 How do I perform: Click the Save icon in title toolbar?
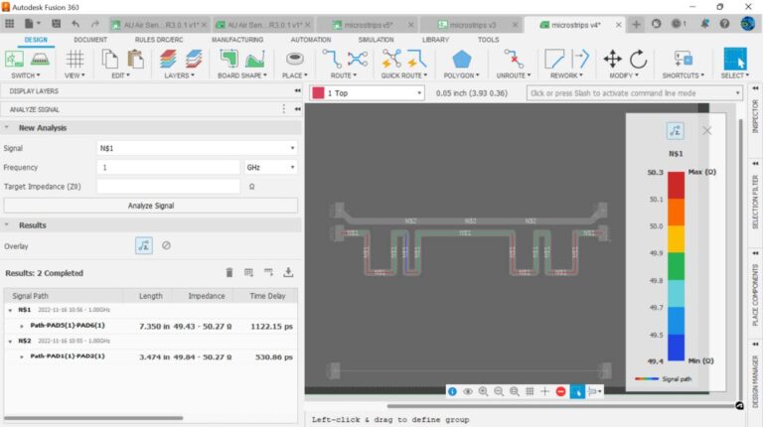coord(56,24)
